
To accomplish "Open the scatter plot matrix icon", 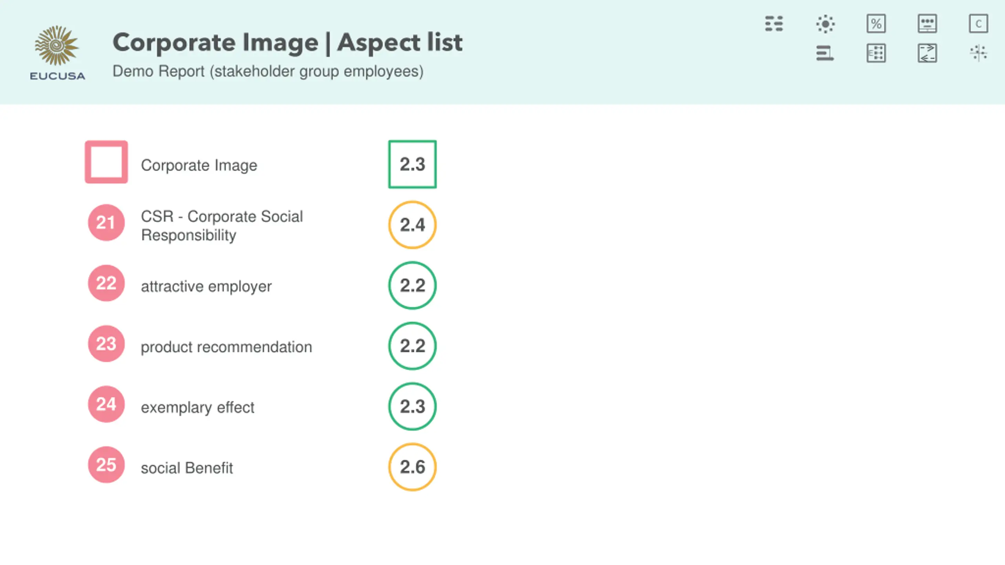I will click(x=978, y=53).
